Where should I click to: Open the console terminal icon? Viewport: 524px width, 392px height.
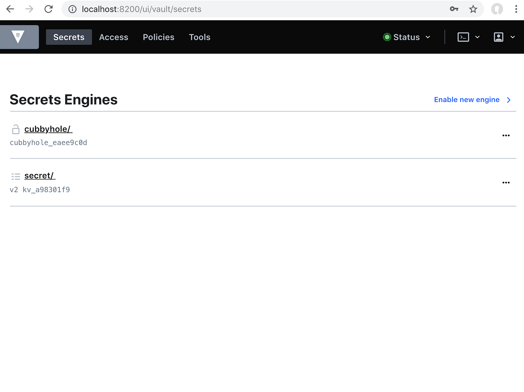point(463,37)
